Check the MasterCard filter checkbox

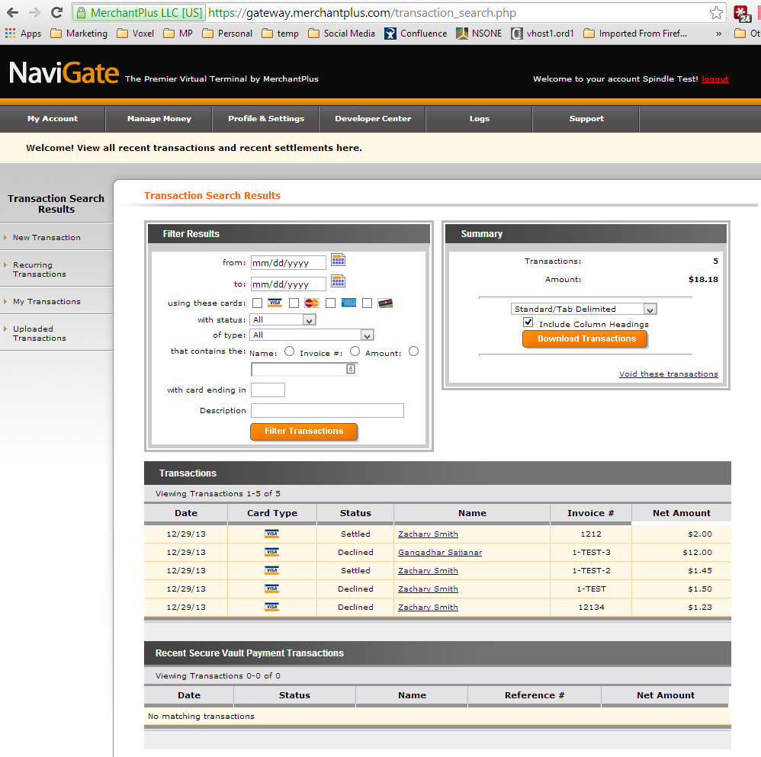(x=294, y=303)
